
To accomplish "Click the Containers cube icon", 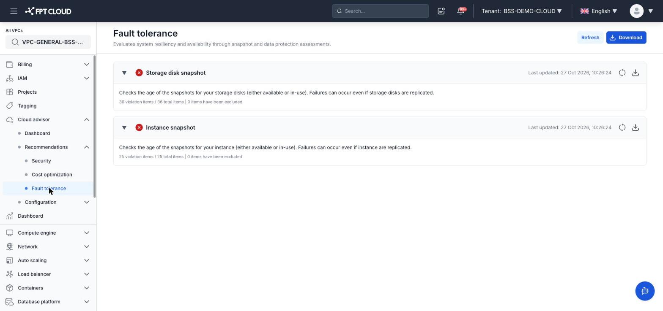I will [10, 288].
